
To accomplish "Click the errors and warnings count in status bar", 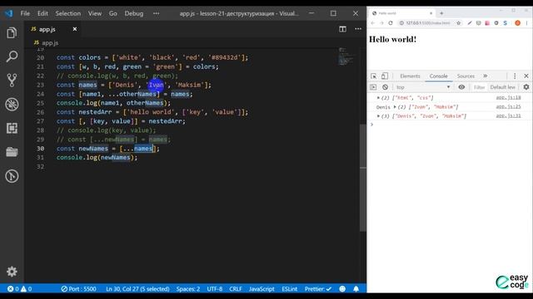I will (x=20, y=289).
